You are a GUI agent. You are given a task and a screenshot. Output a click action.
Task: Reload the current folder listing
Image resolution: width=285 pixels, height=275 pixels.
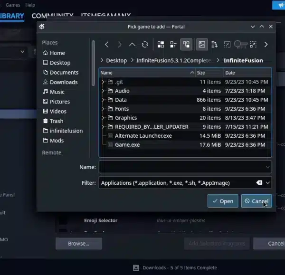(x=145, y=44)
